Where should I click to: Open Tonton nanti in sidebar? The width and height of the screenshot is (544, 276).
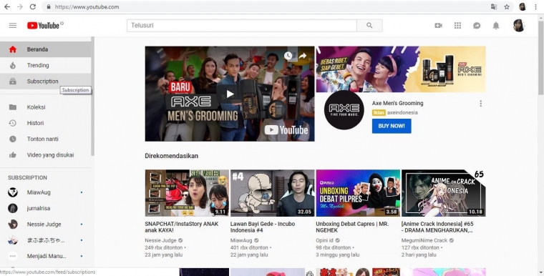tap(45, 139)
